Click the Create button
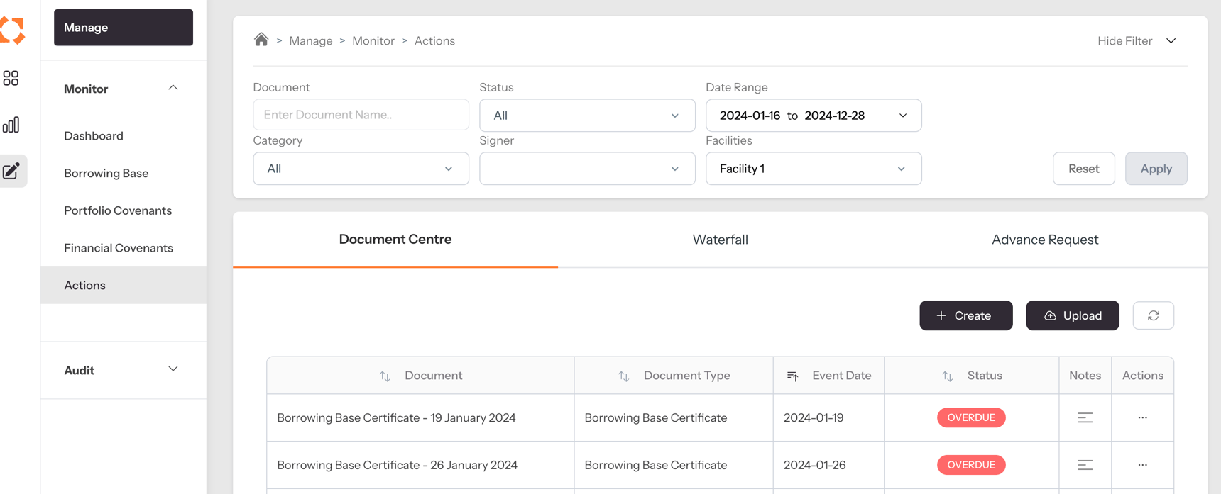Image resolution: width=1221 pixels, height=494 pixels. [x=965, y=315]
